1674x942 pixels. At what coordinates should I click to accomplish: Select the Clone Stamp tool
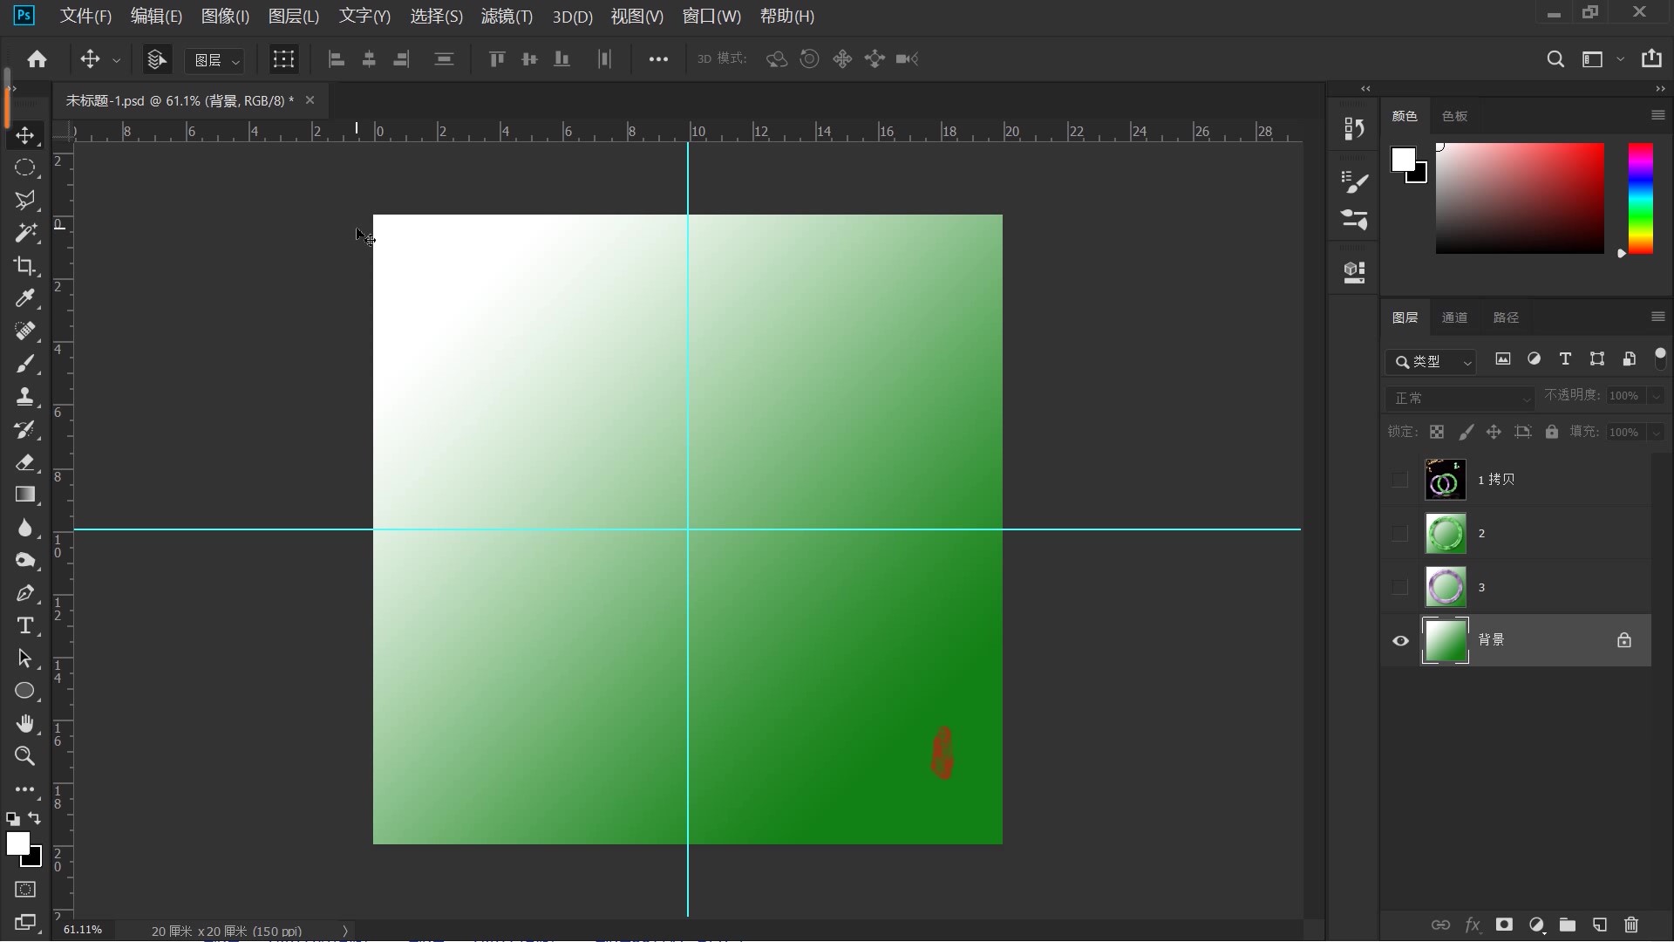(24, 397)
